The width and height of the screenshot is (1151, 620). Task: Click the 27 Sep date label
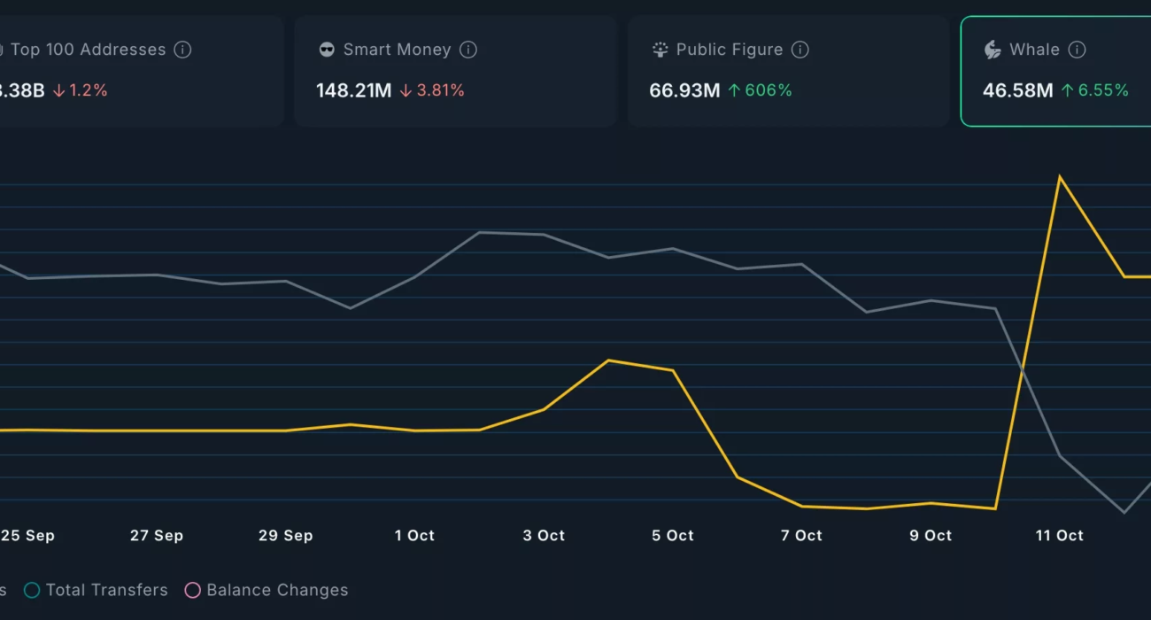157,535
